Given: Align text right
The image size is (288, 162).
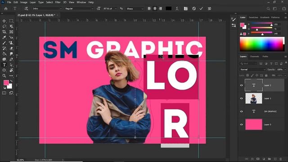Looking at the screenshot, I should (x=161, y=9).
